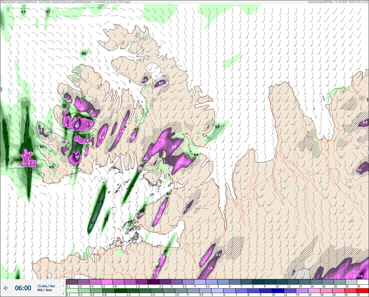
Task: Click the Veðurstofan logo icon beside the time
Action: point(5,288)
